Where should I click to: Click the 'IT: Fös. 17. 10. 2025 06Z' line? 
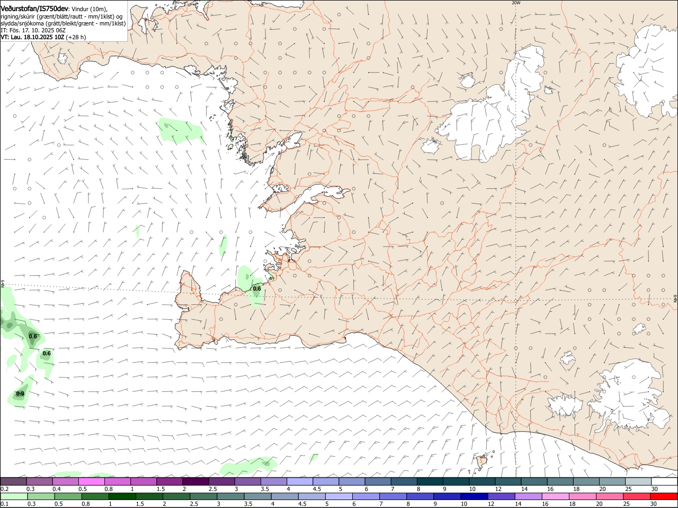33,30
